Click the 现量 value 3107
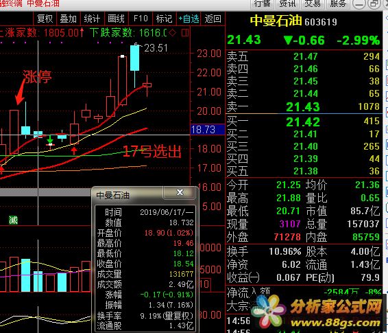 [x=290, y=224]
